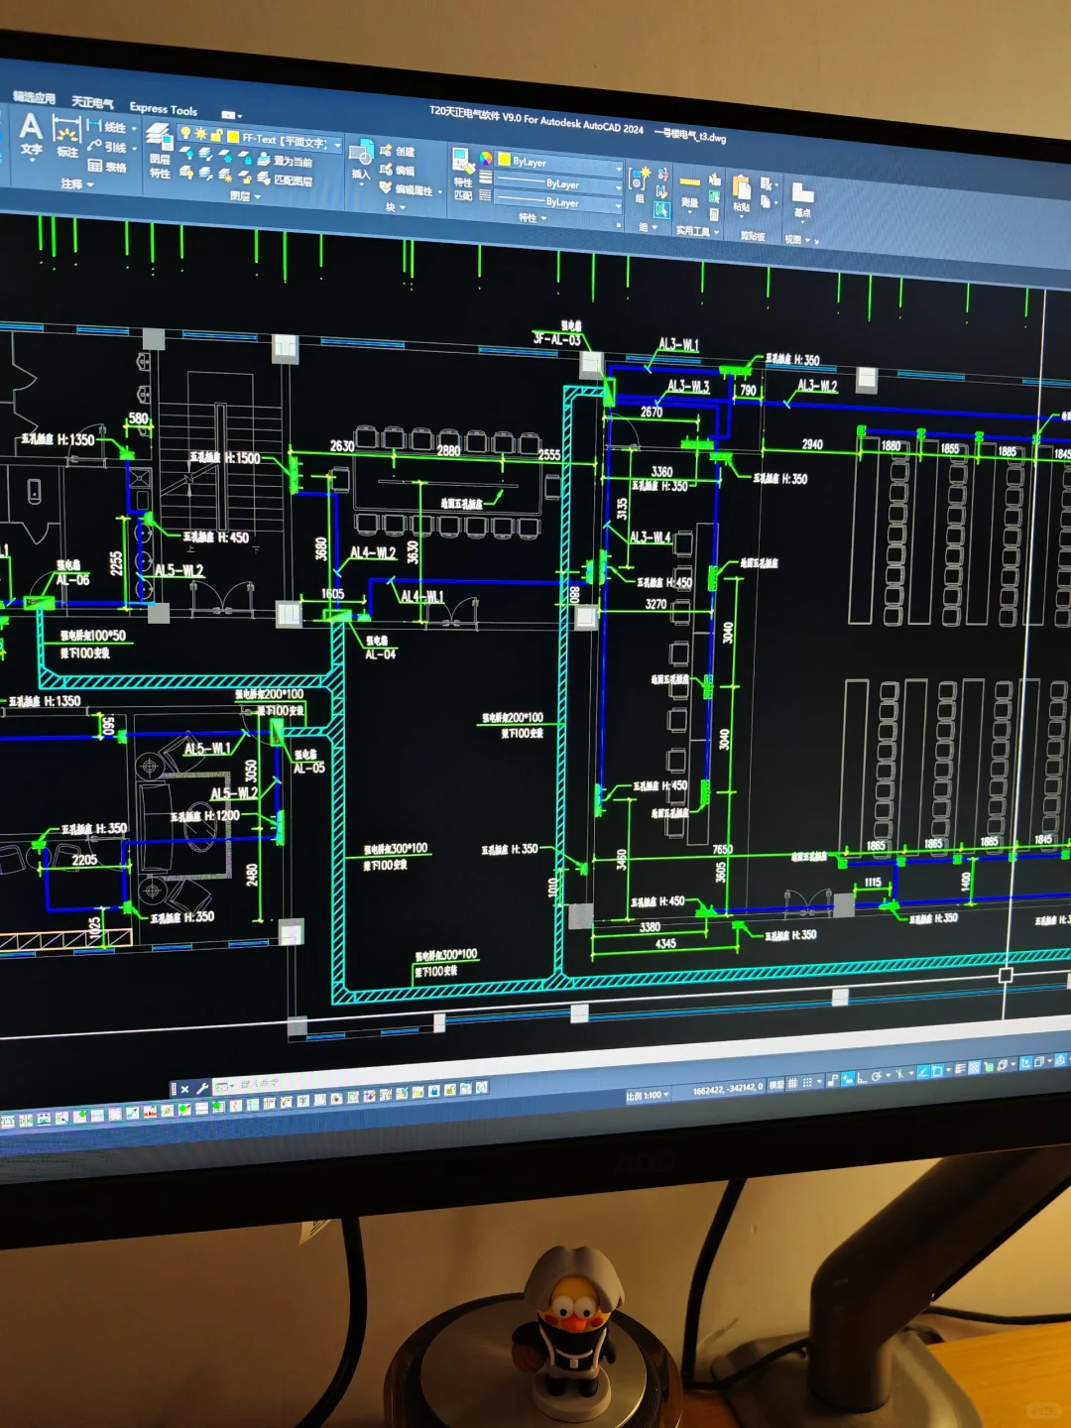Open the 线性 dimension type dropdown arrow
This screenshot has height=1428, width=1071.
click(x=134, y=129)
